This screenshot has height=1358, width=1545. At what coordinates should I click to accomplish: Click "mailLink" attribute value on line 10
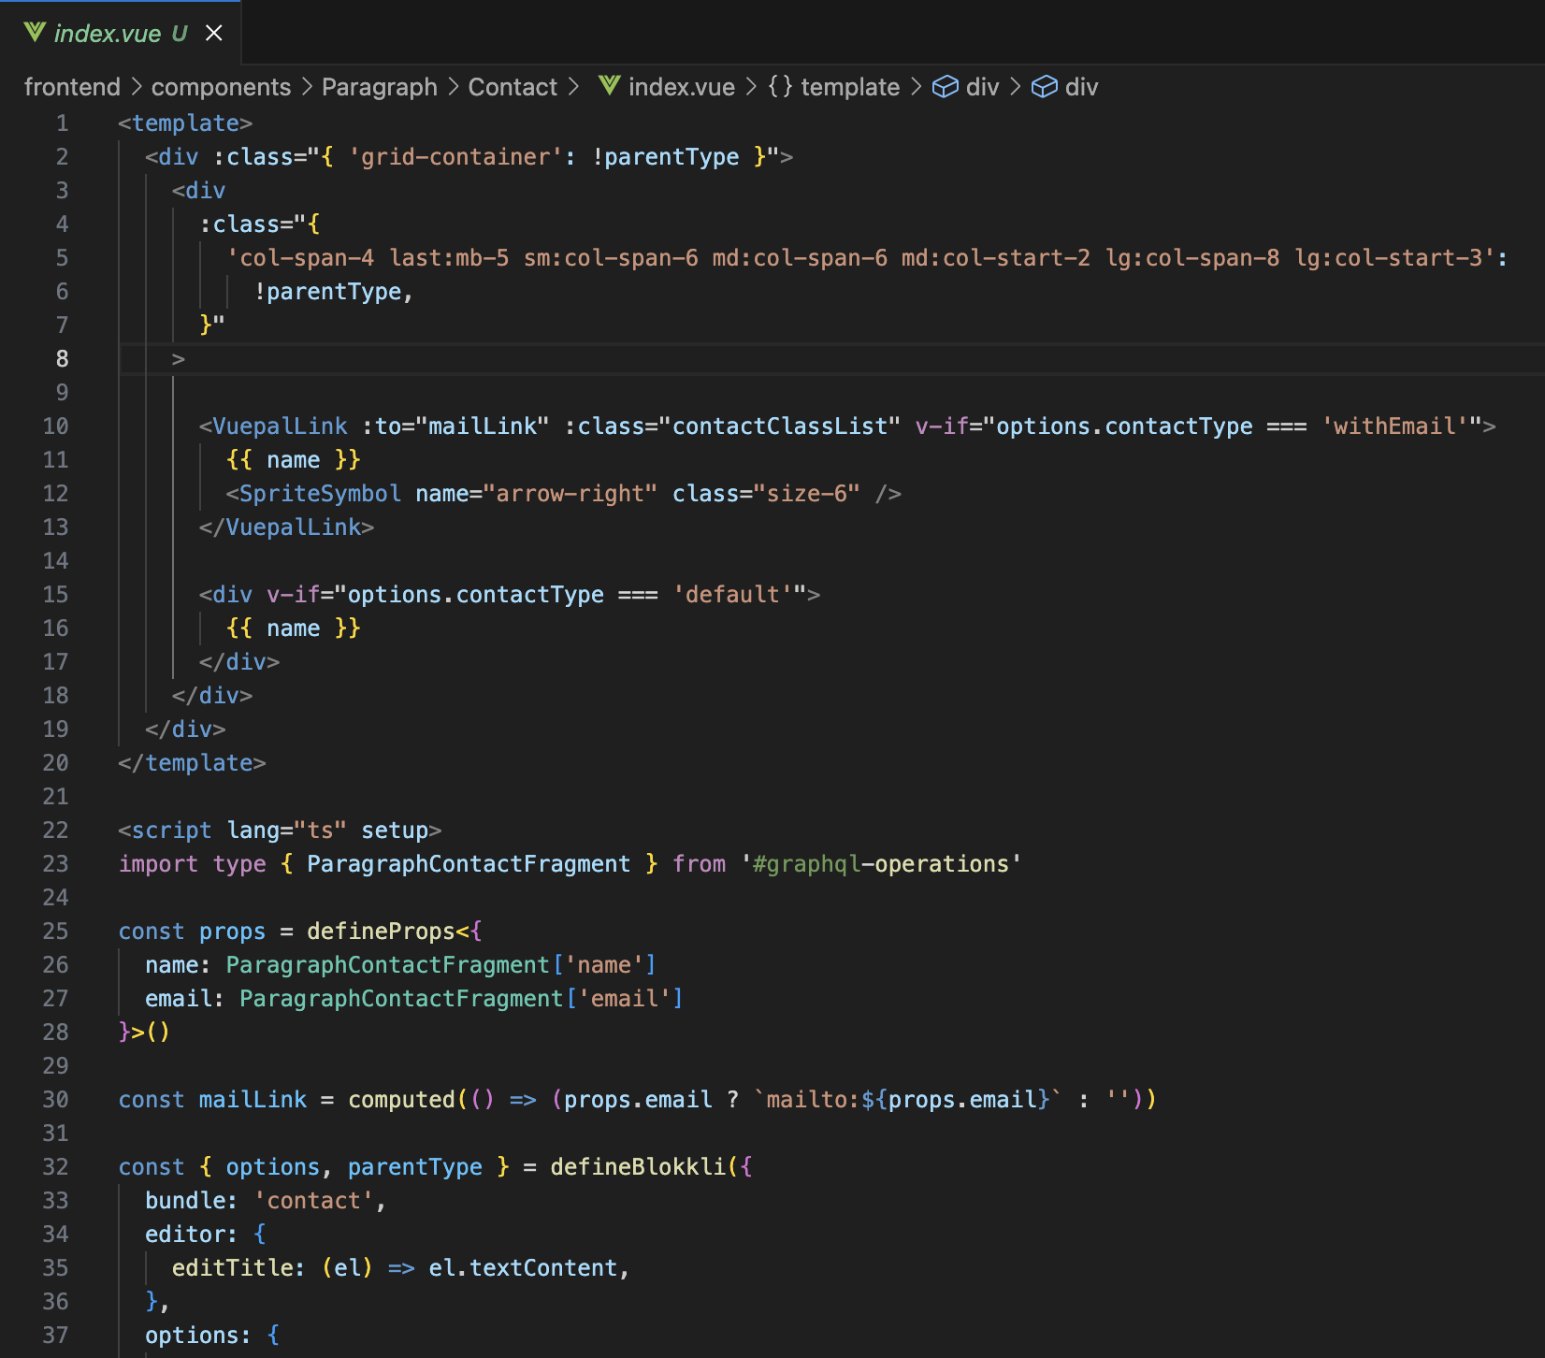483,426
